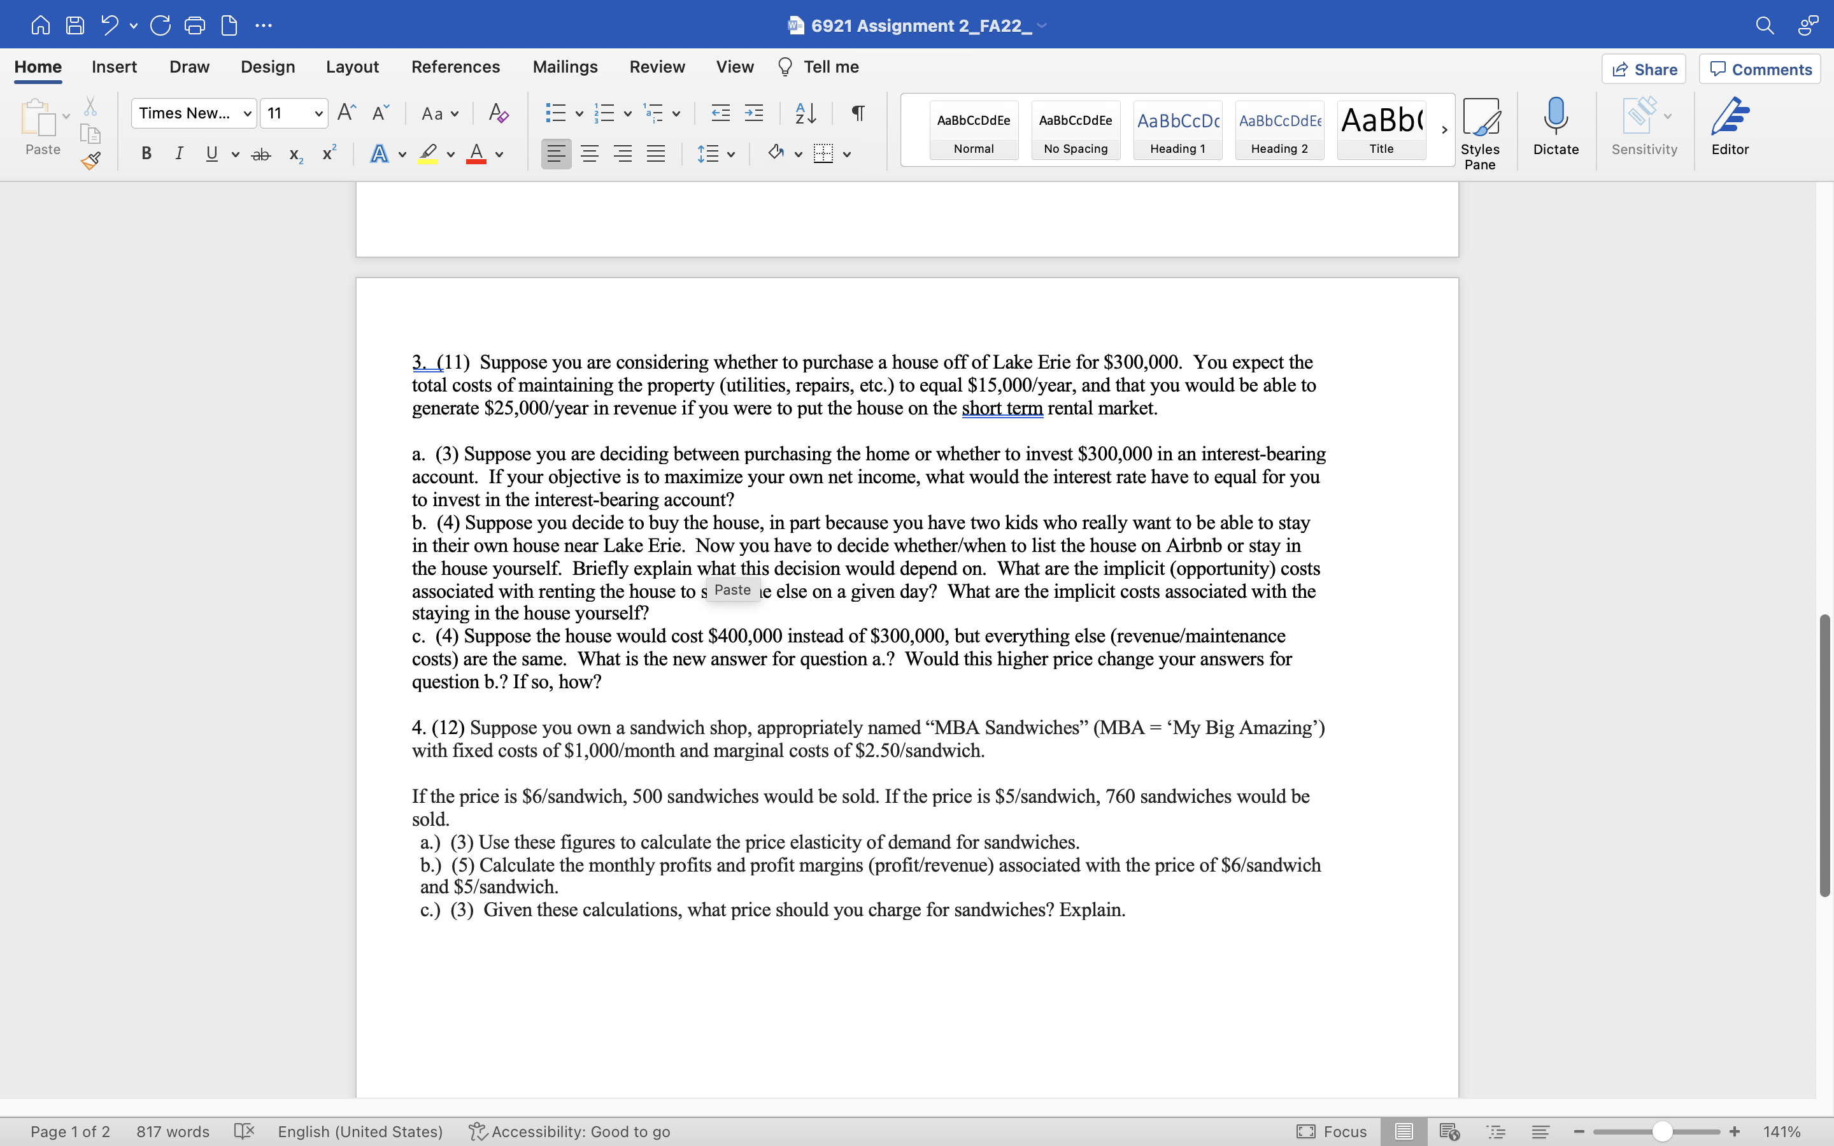Open the Comments button
The height and width of the screenshot is (1146, 1834).
(1759, 69)
